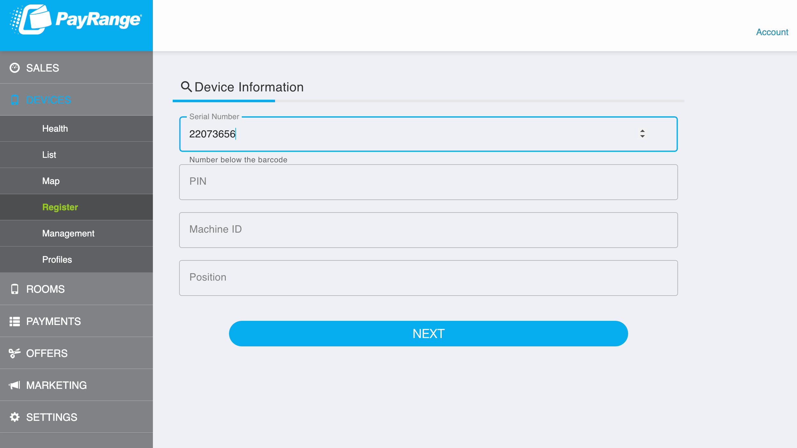797x448 pixels.
Task: Click the PIN input field
Action: click(428, 182)
